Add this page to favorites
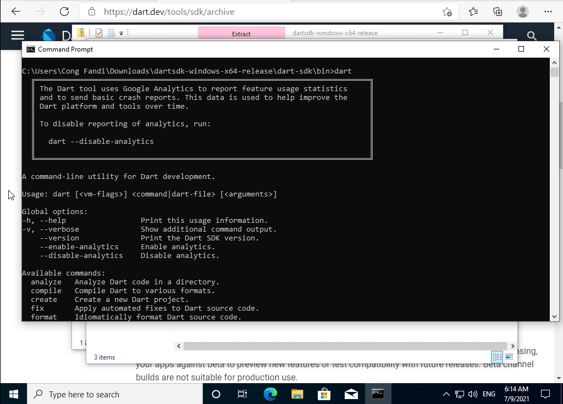Viewport: 563px width, 404px height. (447, 12)
